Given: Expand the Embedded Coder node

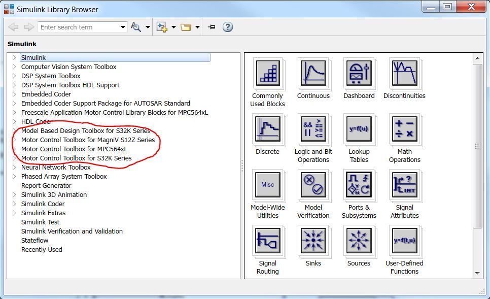Looking at the screenshot, I should (14, 94).
